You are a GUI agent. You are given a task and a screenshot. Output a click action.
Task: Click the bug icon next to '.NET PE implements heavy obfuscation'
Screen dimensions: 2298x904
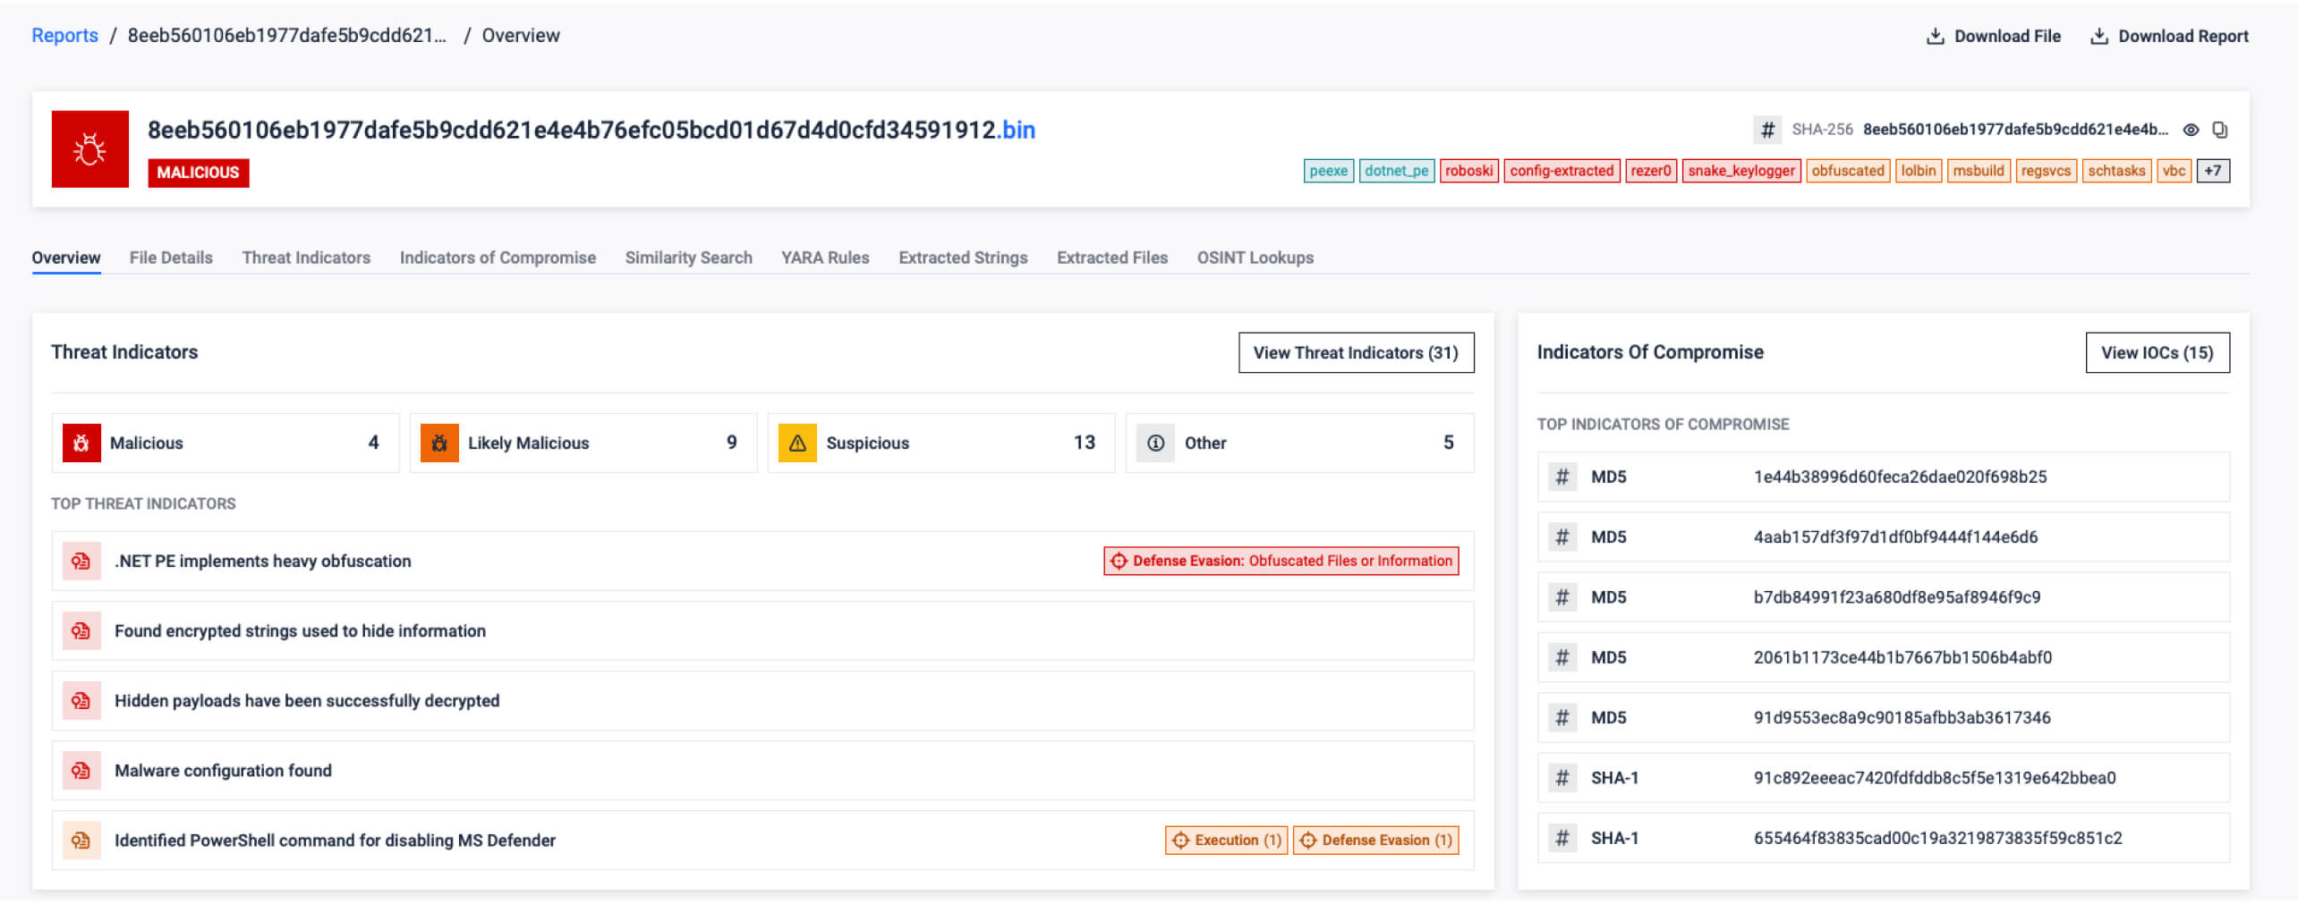click(x=81, y=561)
